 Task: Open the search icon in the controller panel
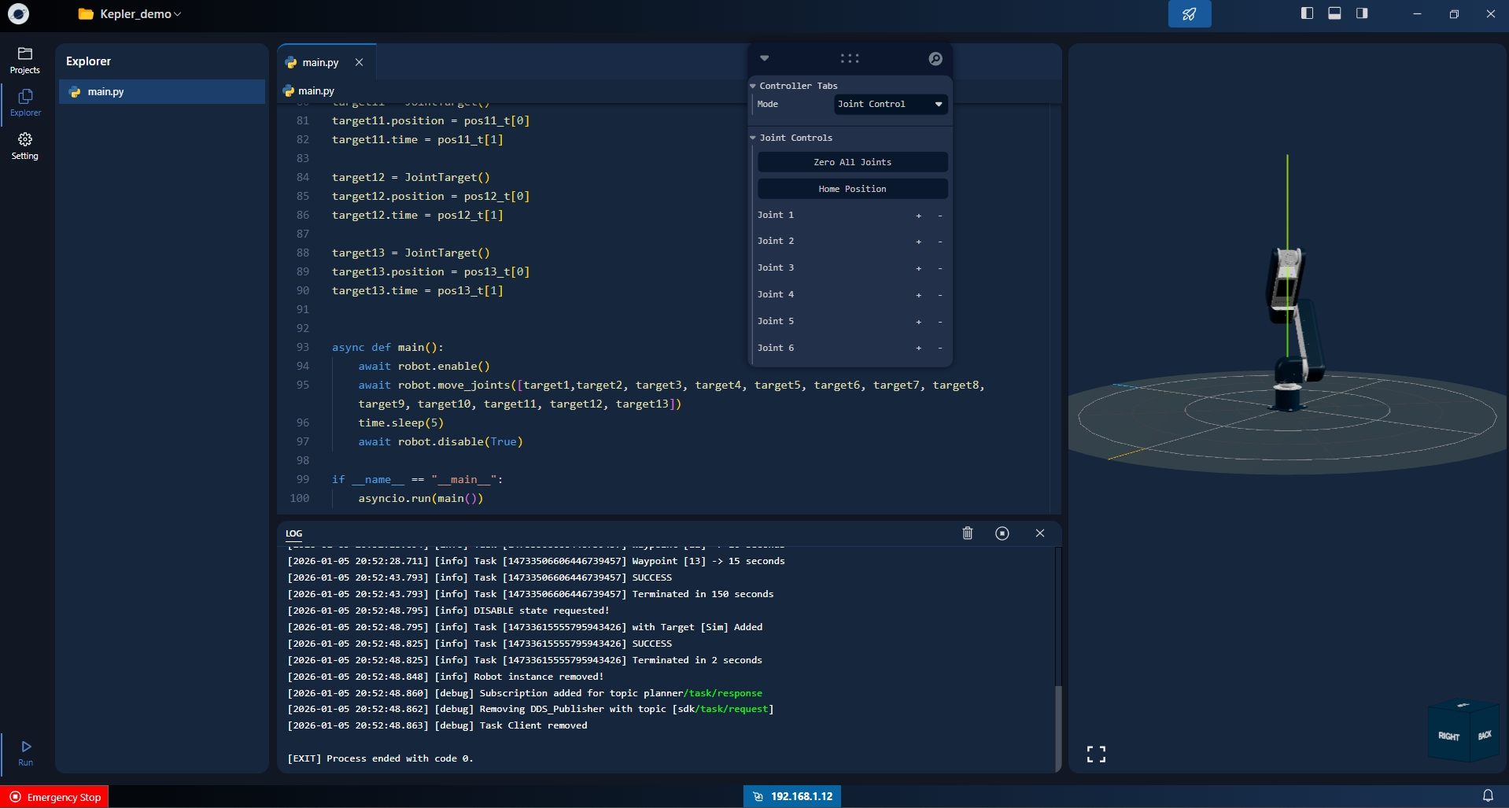(935, 58)
